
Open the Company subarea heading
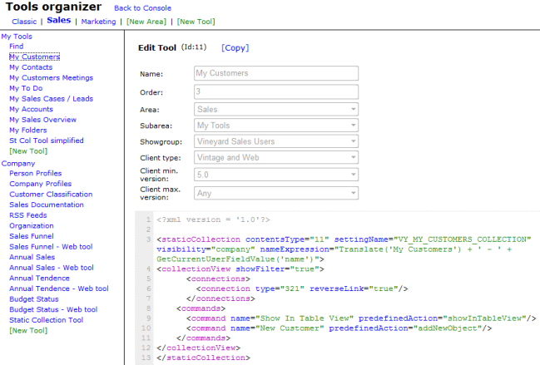pos(18,164)
